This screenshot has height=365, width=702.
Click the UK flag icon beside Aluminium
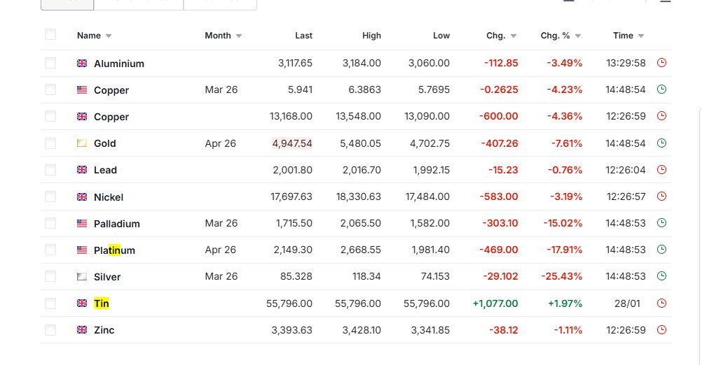pos(82,64)
